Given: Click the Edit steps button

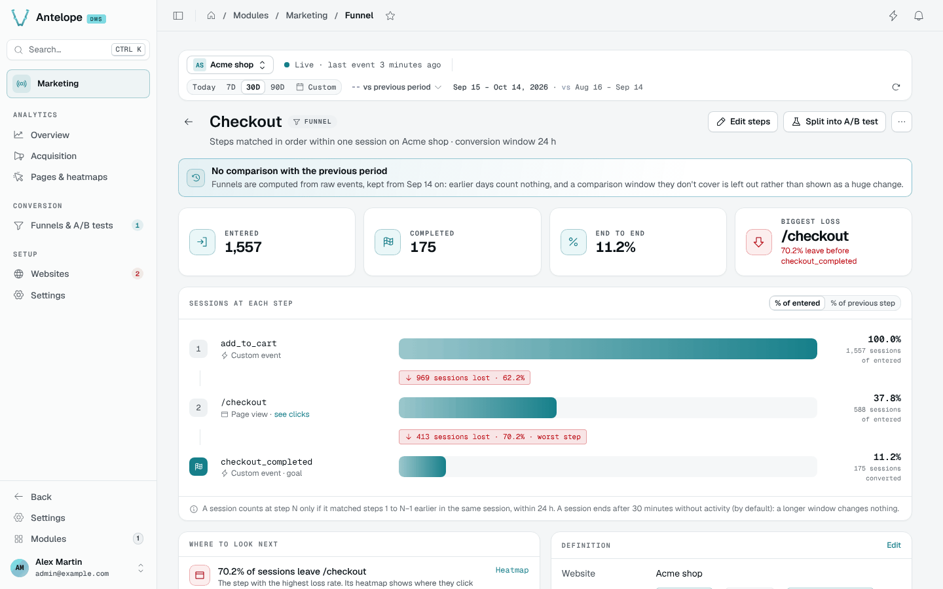Looking at the screenshot, I should [x=743, y=122].
